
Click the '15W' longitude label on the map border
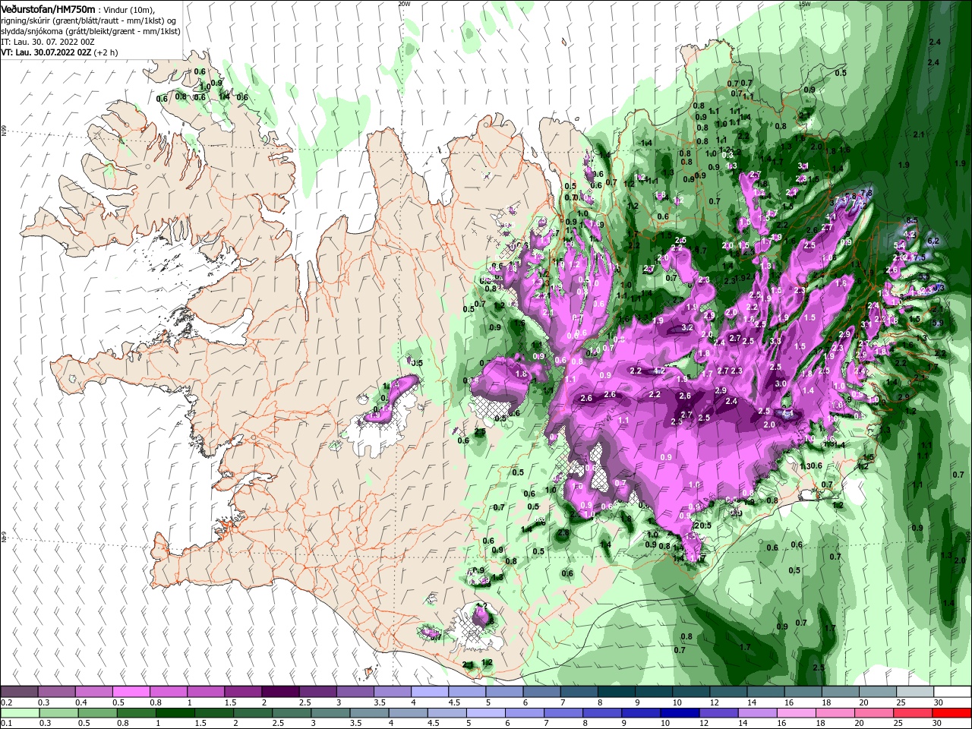(x=805, y=3)
